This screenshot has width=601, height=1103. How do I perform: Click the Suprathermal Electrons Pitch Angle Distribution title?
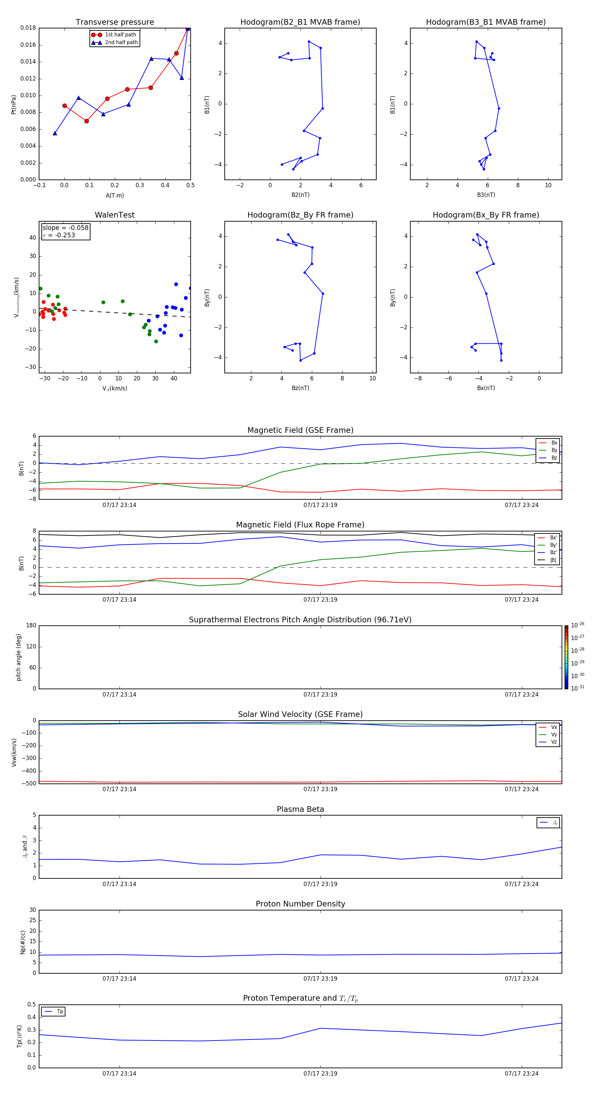point(300,620)
